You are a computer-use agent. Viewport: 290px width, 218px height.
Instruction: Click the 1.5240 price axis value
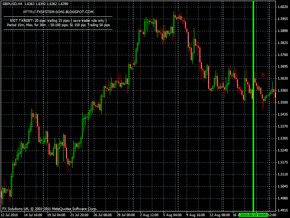coord(283,150)
